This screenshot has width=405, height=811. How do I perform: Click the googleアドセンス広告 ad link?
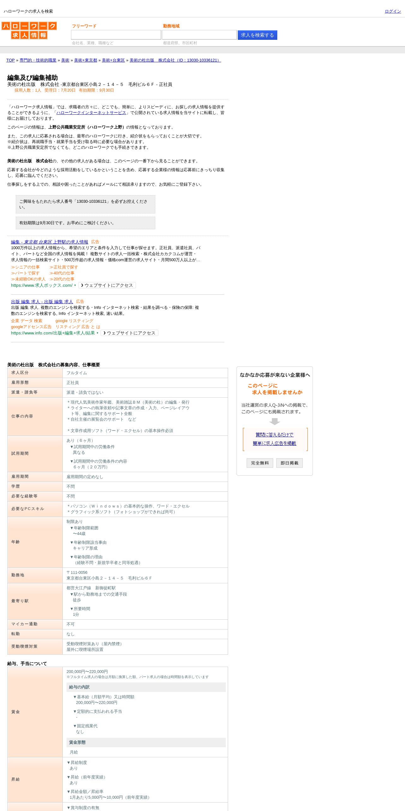(x=31, y=327)
